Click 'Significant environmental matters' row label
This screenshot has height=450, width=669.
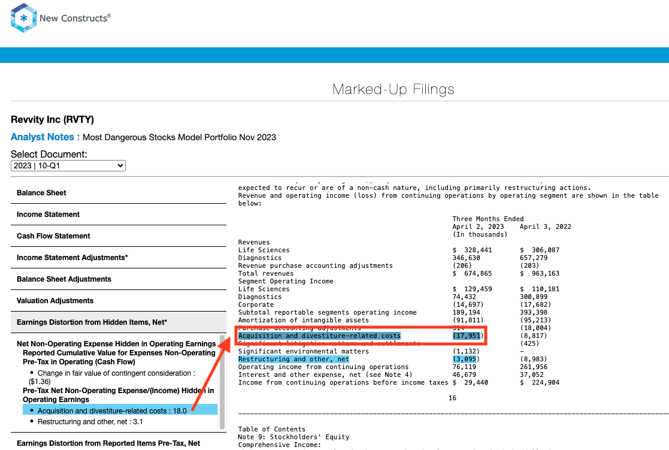(303, 351)
